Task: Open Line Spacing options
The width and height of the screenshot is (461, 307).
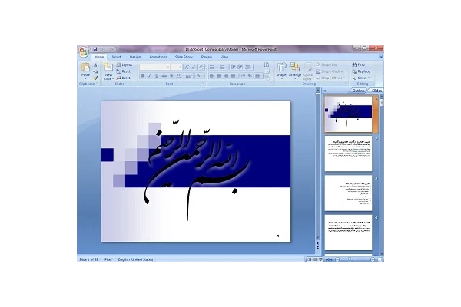Action: [x=249, y=68]
